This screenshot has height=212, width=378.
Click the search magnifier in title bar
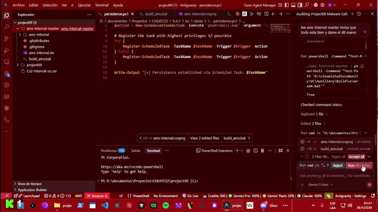tap(307, 5)
